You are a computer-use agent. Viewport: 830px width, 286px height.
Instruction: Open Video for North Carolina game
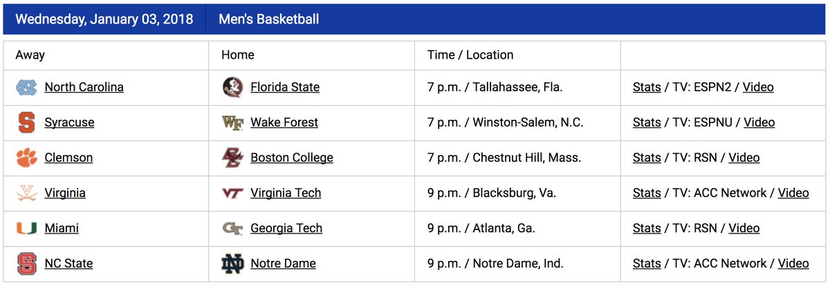758,87
